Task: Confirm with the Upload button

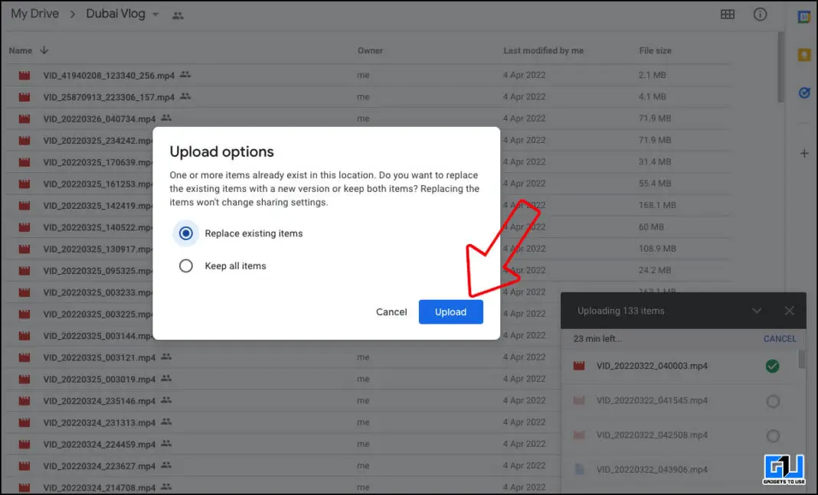Action: click(x=450, y=311)
